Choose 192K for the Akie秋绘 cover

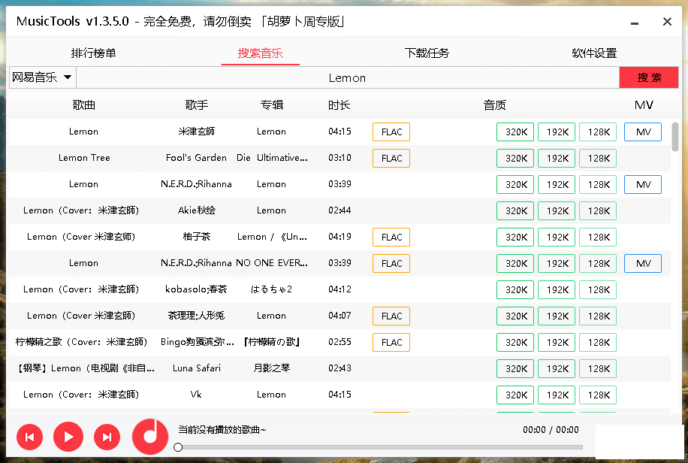(557, 211)
